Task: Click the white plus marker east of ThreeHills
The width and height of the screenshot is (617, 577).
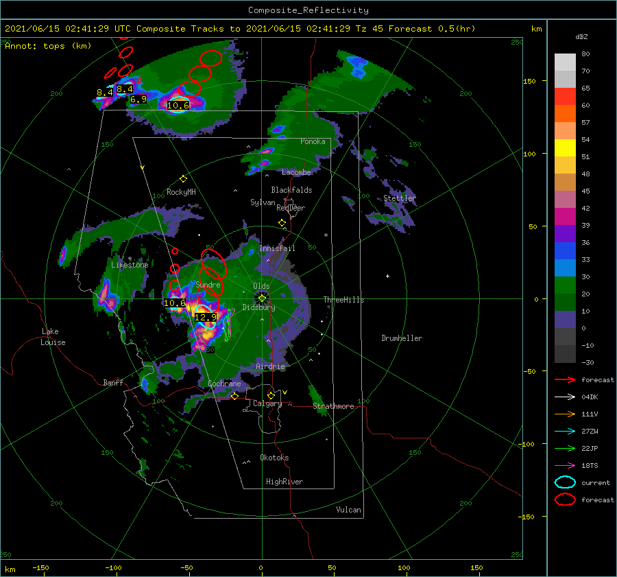Action: tap(387, 276)
